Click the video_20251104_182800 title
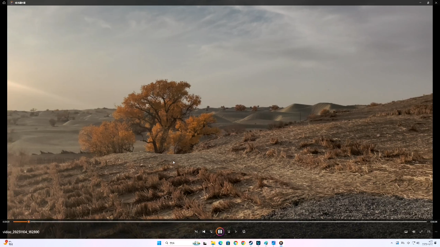Viewport: 440px width, 247px height. point(21,232)
